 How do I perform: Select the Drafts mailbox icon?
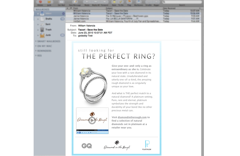(42, 19)
